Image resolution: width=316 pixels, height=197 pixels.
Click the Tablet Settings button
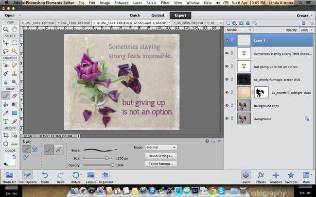tap(161, 164)
